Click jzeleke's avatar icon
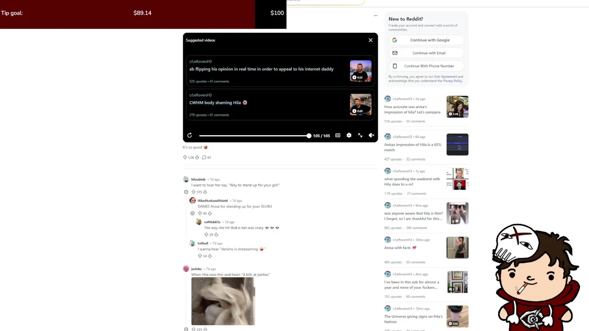Viewport: 589px width, 331px height. [x=186, y=269]
